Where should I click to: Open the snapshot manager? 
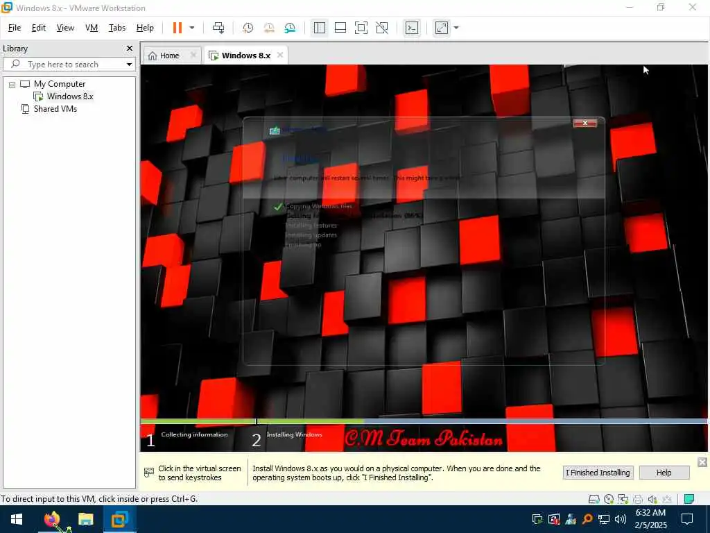290,28
